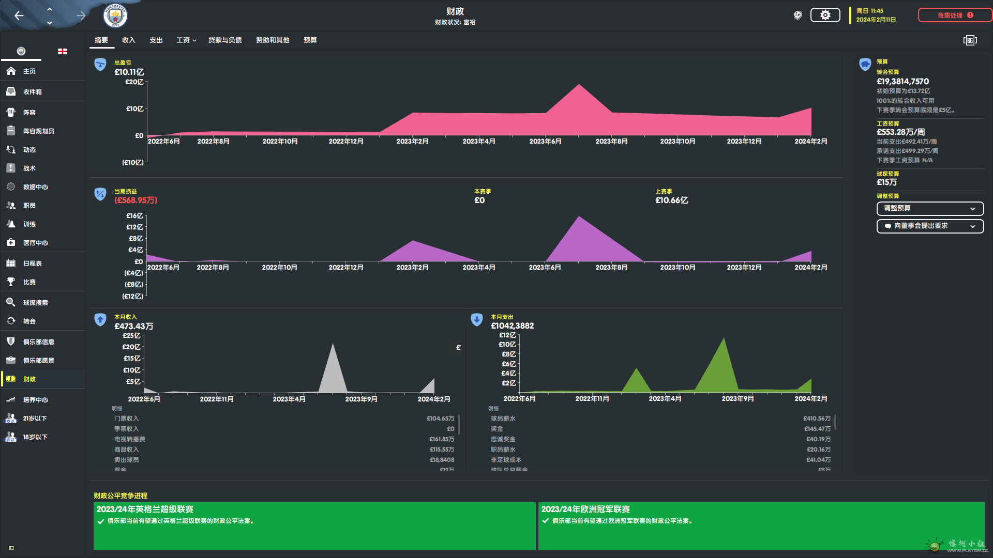Click the forward arrow navigation icon
The image size is (993, 558).
coord(81,16)
